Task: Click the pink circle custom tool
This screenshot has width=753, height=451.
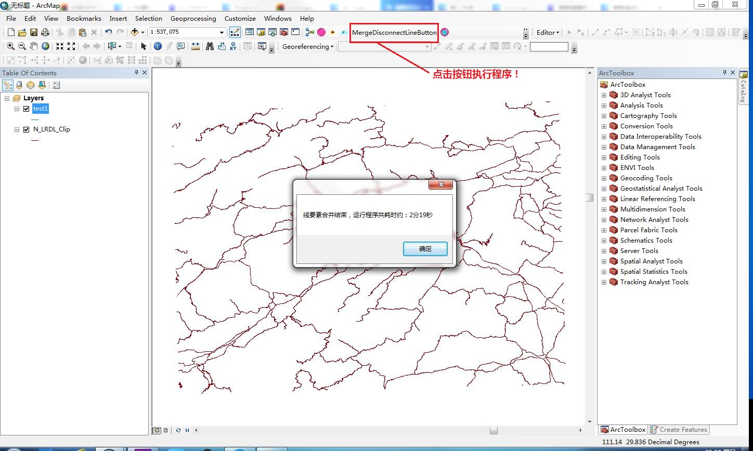Action: coord(321,32)
